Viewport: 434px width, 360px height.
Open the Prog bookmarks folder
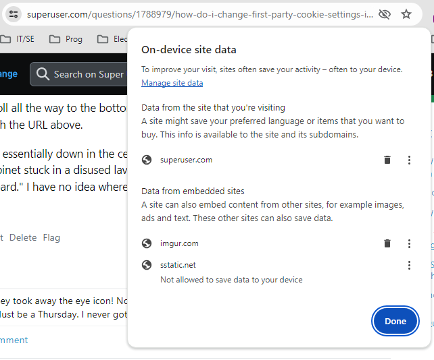tap(66, 39)
